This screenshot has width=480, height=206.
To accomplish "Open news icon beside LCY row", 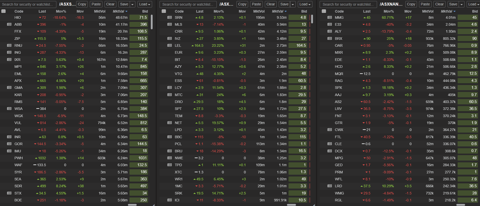I will (x=170, y=88).
